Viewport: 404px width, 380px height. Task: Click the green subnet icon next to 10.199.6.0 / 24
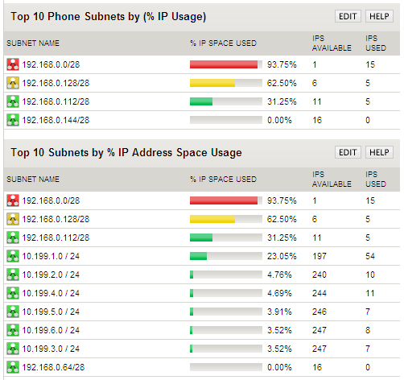[13, 330]
